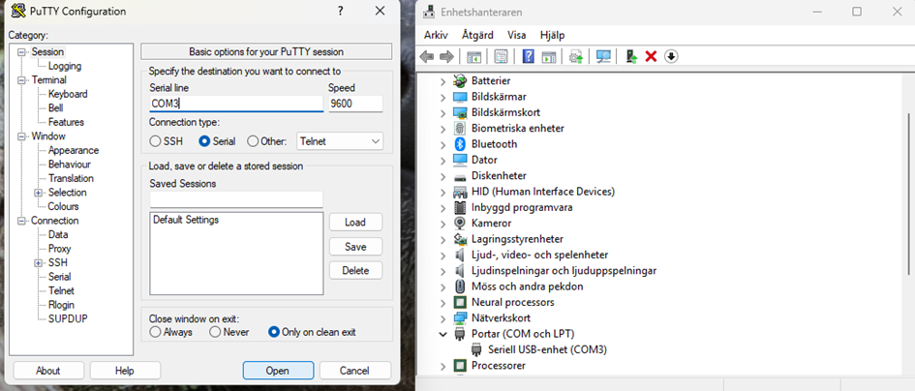
Task: Open the Åtgärd menu
Action: pyautogui.click(x=477, y=35)
